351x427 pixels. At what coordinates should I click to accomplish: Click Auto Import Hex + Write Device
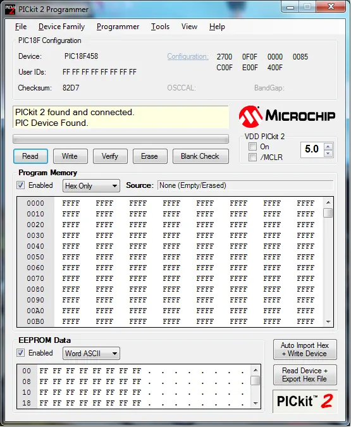tap(305, 349)
